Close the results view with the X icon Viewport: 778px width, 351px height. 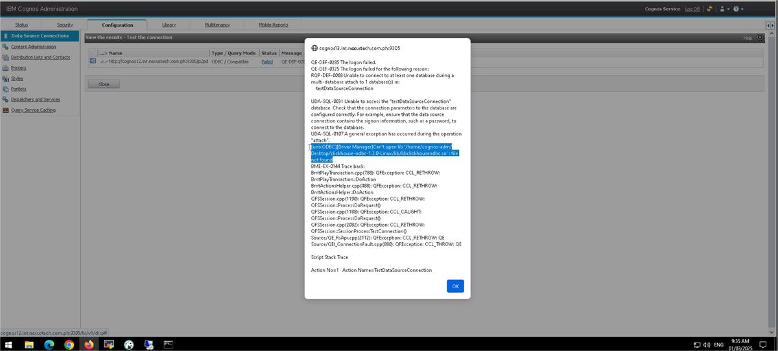(760, 38)
